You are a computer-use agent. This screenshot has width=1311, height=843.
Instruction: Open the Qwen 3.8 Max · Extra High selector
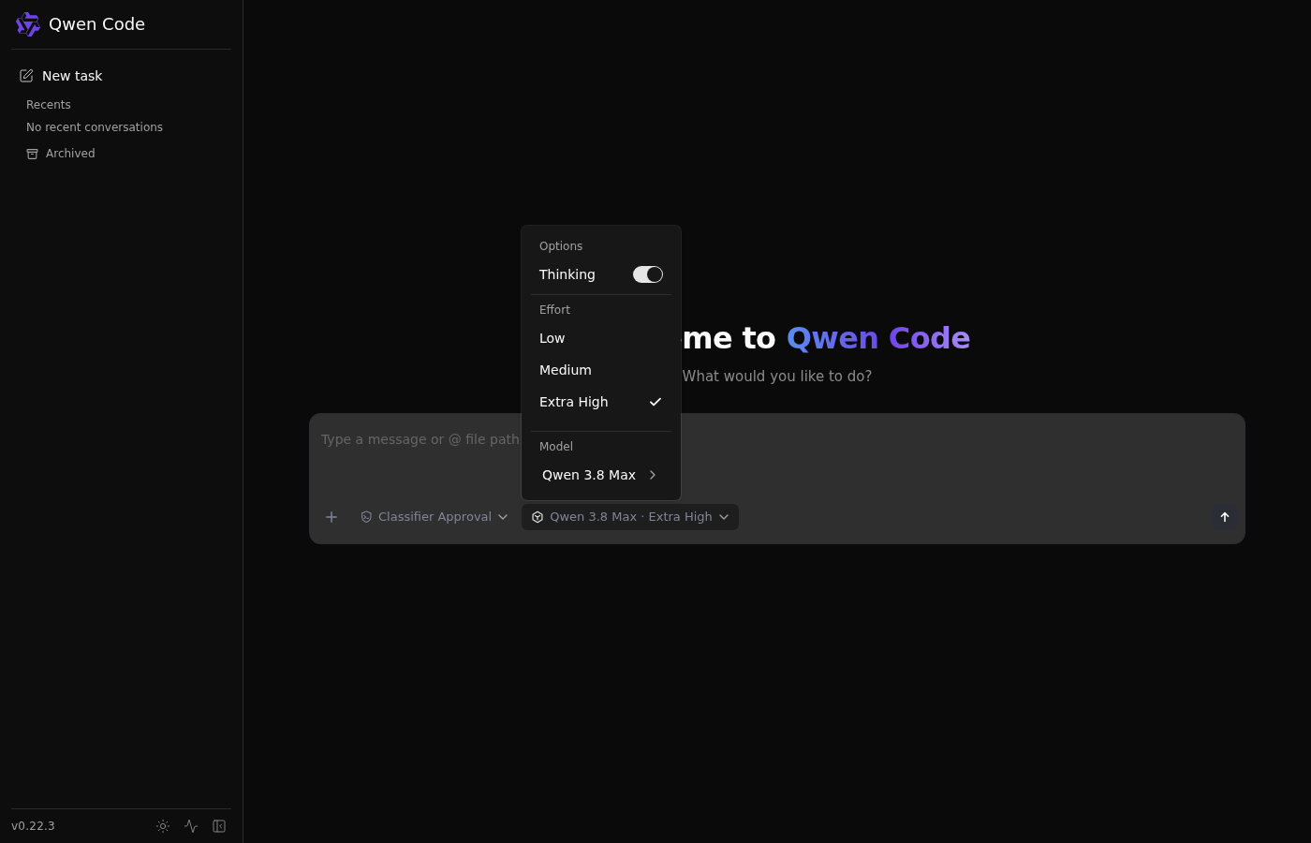(630, 517)
